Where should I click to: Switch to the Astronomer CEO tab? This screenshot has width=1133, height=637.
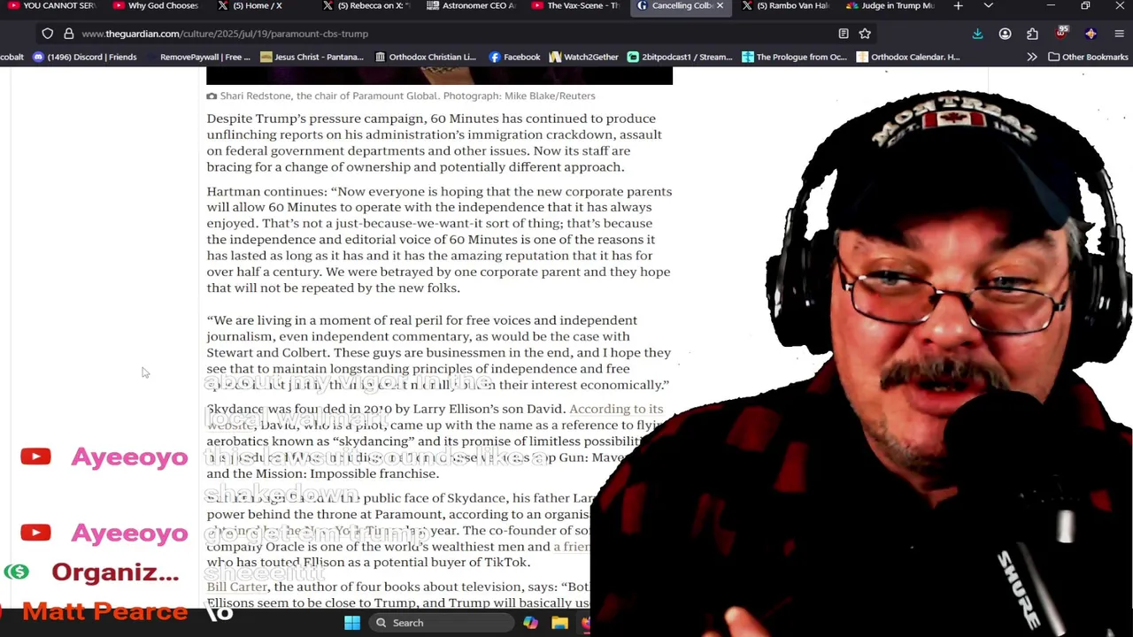pos(471,6)
